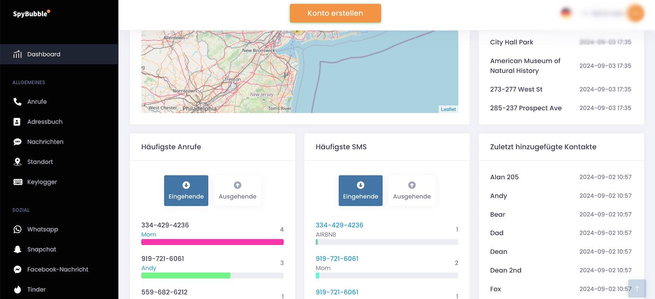The width and height of the screenshot is (655, 299).
Task: Click the scroll-to-top arrow button
Action: [637, 289]
